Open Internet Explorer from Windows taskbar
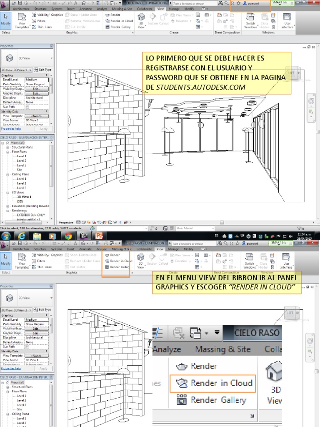The width and height of the screenshot is (320, 427). 22,236
